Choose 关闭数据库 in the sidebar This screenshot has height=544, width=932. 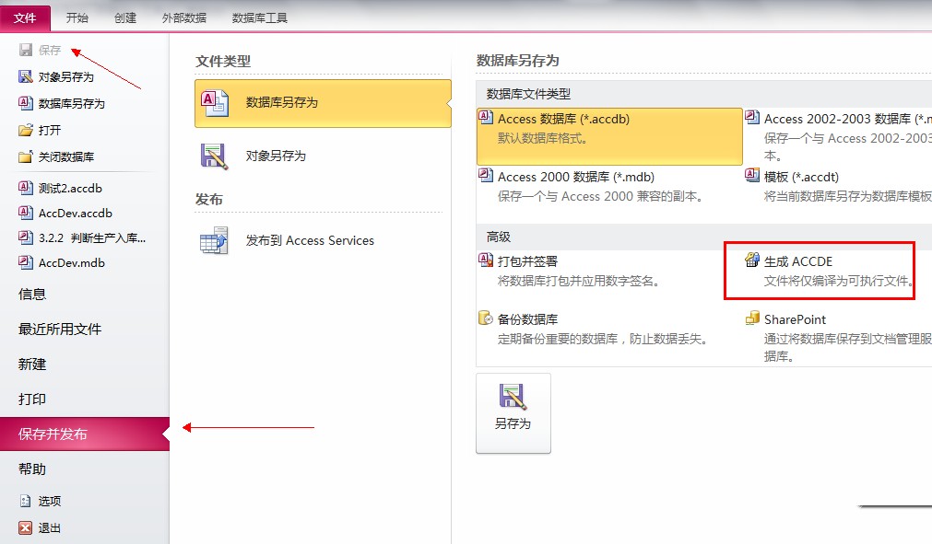pos(66,157)
